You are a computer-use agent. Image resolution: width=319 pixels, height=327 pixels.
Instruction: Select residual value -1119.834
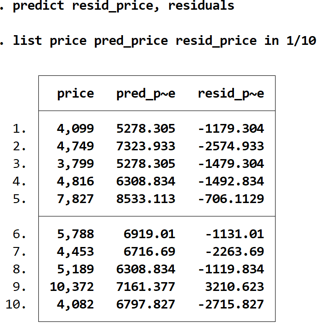[231, 269]
